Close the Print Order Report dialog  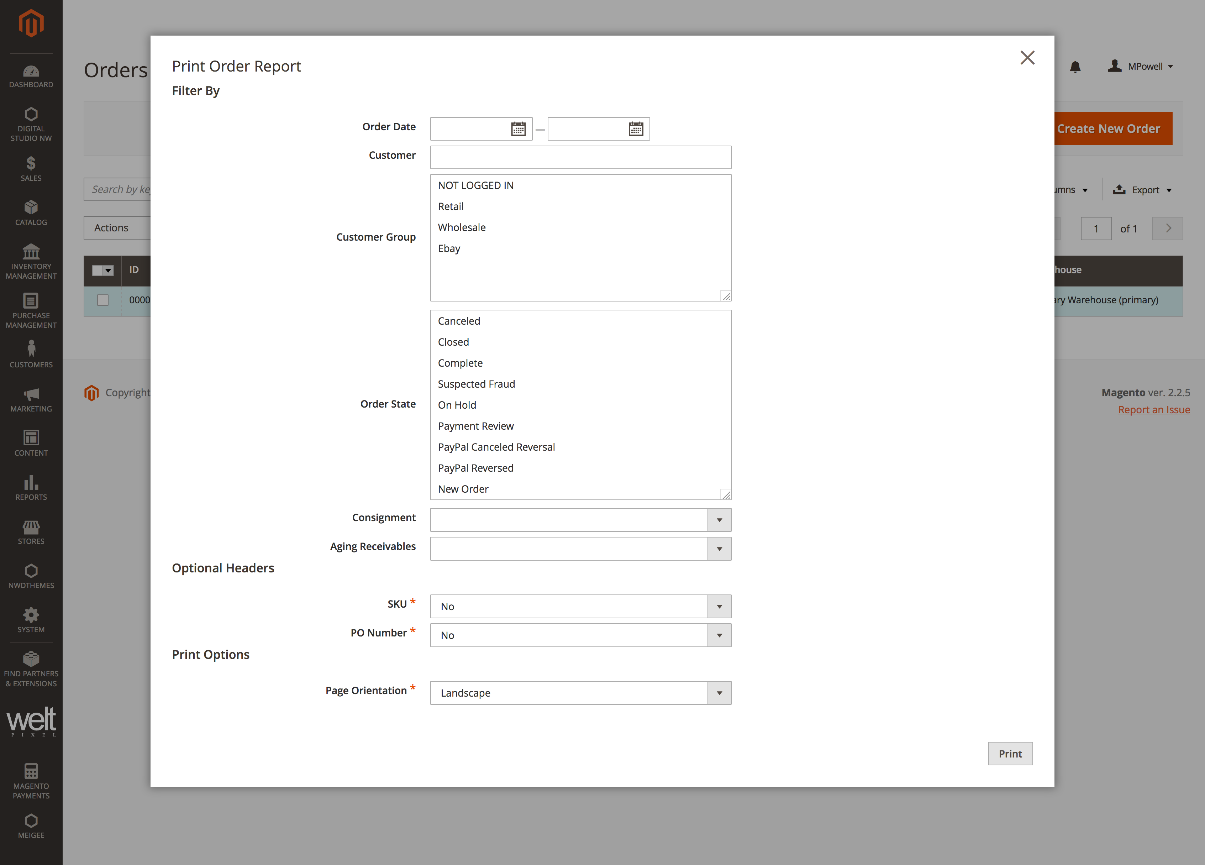[1027, 57]
